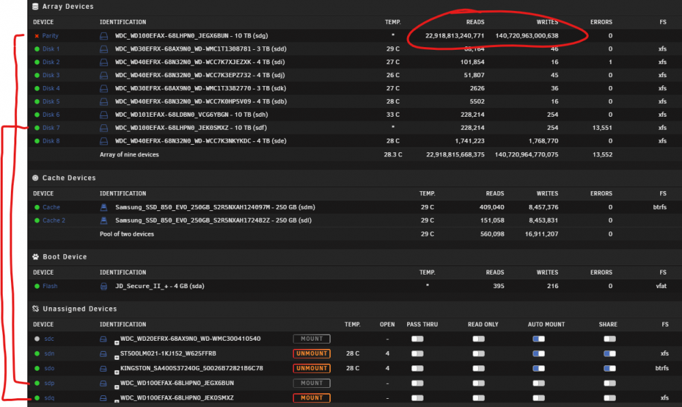Open the sdn unassigned device link

(x=49, y=354)
